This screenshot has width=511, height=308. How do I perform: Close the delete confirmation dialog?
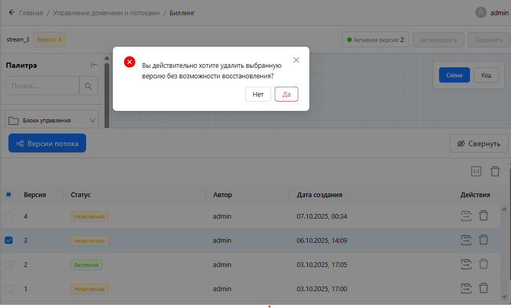(296, 60)
